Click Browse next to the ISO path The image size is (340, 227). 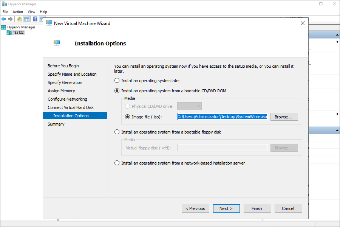[284, 117]
